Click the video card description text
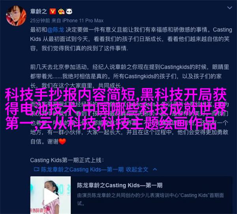The image size is (237, 214). click(x=150, y=199)
